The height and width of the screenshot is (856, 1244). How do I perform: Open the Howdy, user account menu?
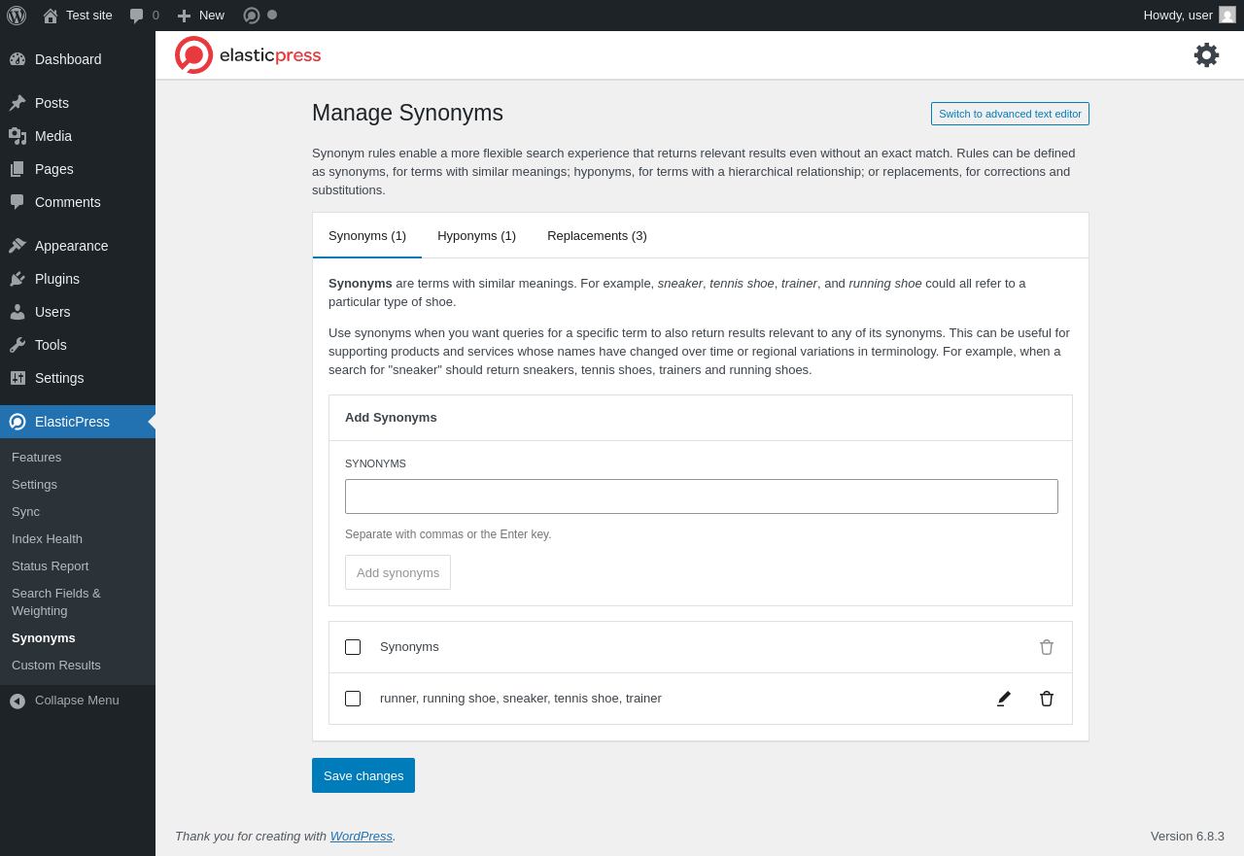1177,16
